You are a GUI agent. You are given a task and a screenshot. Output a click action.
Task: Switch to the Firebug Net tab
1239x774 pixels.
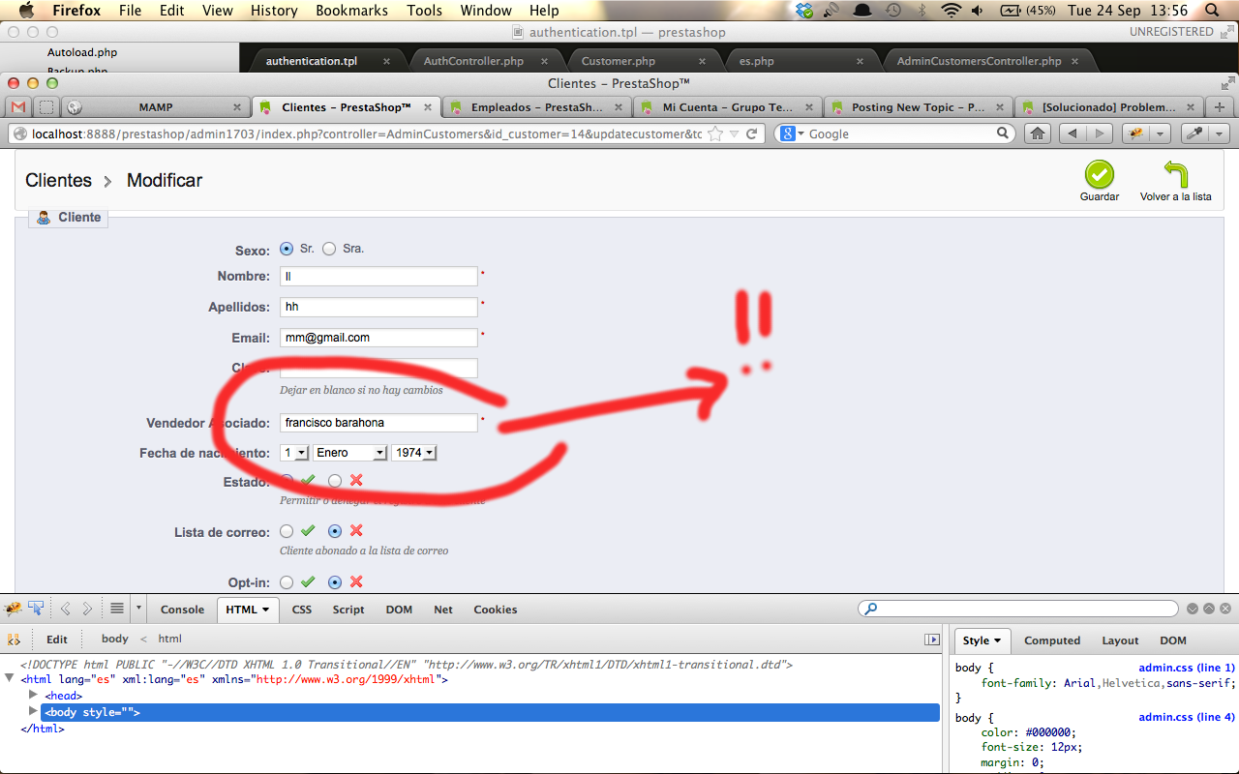[x=443, y=610]
